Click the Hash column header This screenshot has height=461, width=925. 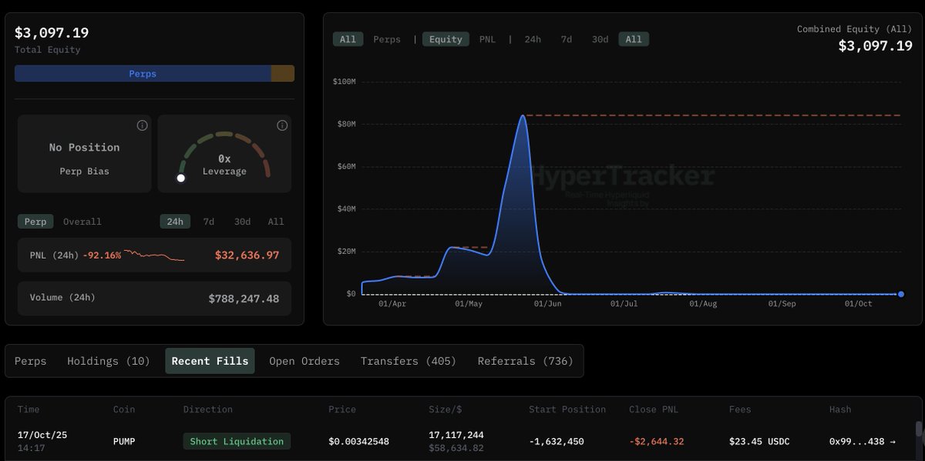[x=840, y=409]
